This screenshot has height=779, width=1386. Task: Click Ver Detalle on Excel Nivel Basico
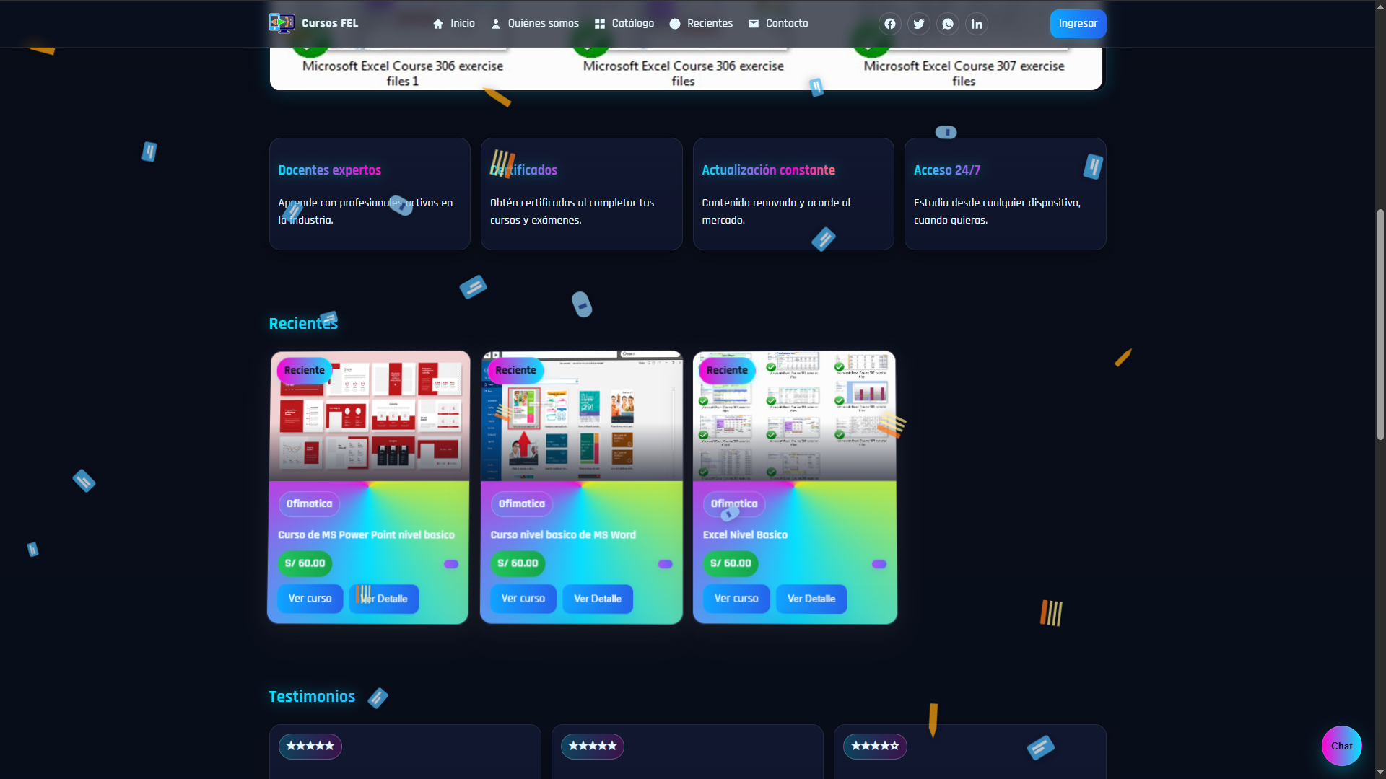click(811, 599)
